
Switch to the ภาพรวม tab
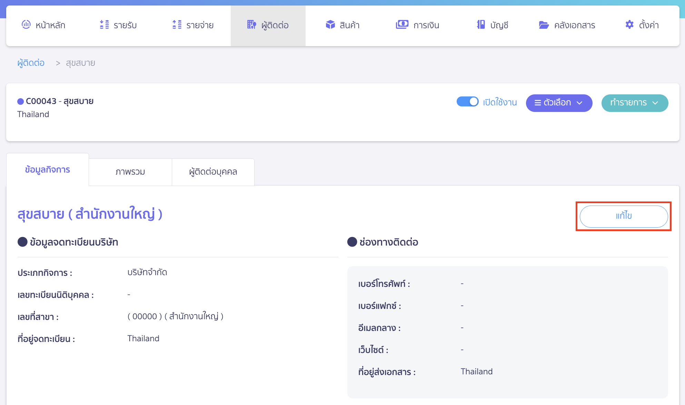[x=130, y=172]
